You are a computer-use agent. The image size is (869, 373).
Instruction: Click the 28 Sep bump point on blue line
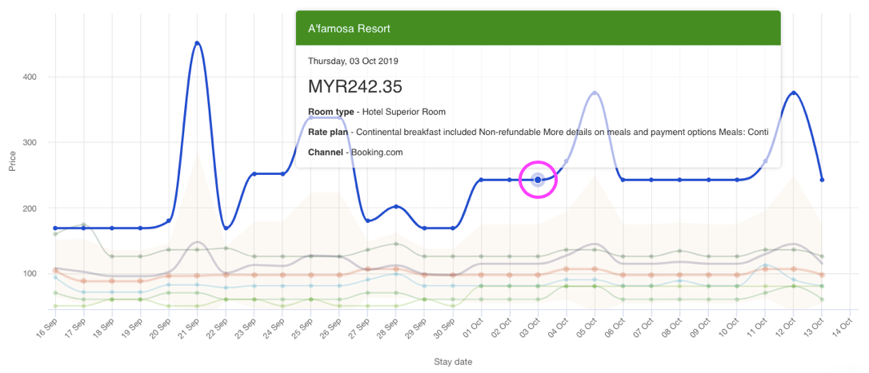click(396, 206)
